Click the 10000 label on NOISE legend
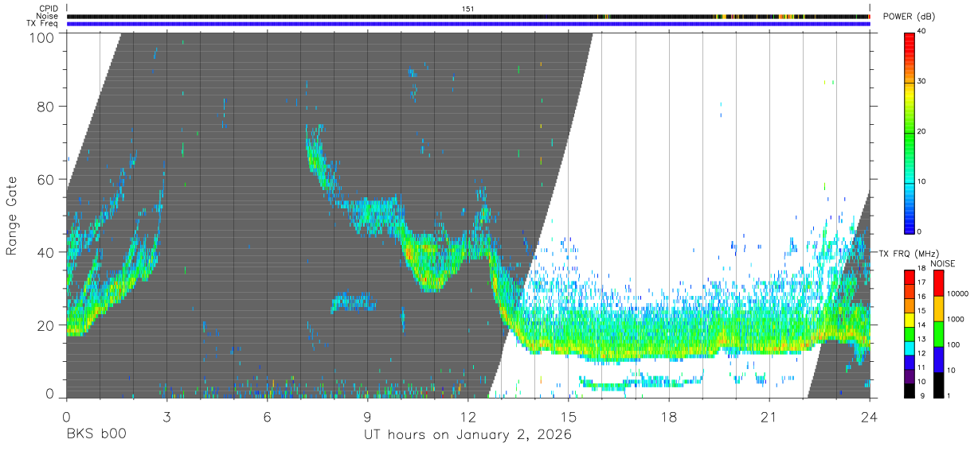The height and width of the screenshot is (451, 978). point(958,294)
